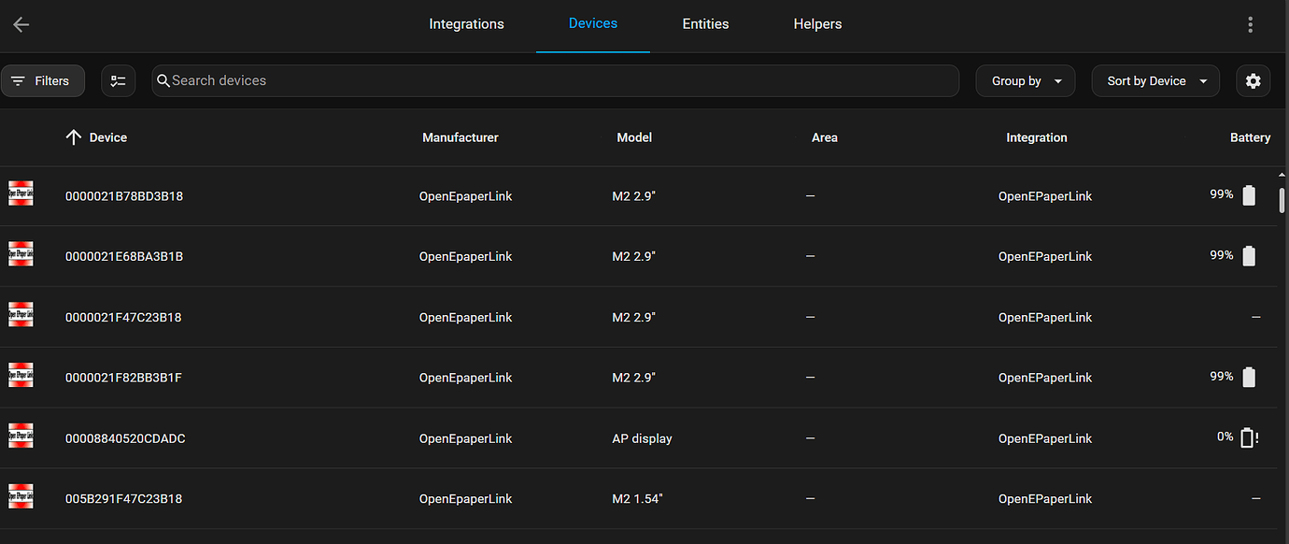Screen dimensions: 1289x544
Task: Toggle sorting by the Battery column
Action: click(1250, 136)
